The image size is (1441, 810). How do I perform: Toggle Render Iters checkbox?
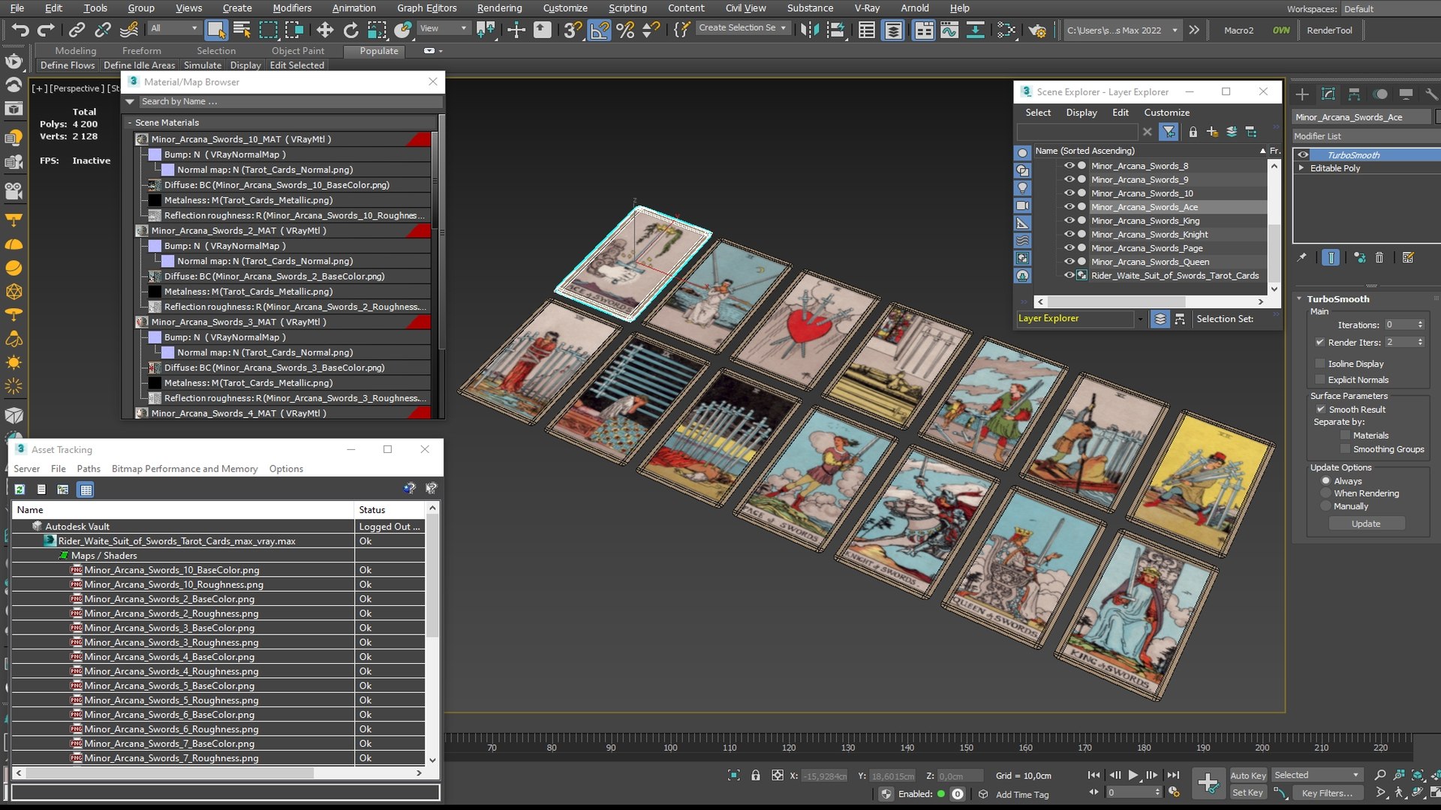click(1320, 342)
